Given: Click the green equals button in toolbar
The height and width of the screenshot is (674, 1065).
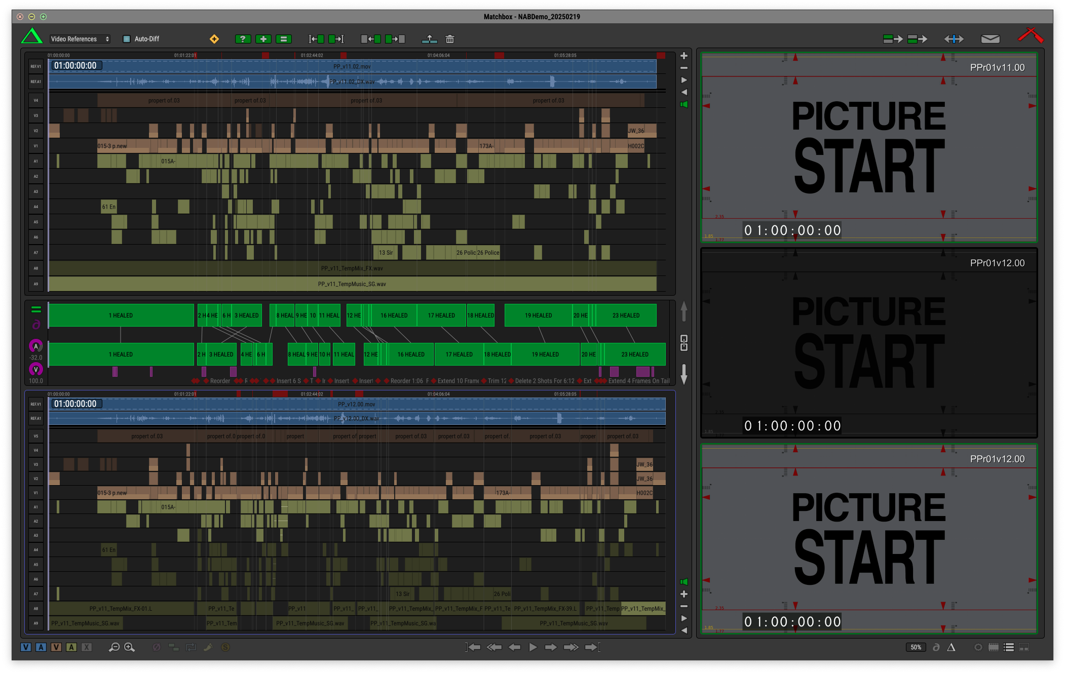Looking at the screenshot, I should click(x=284, y=39).
